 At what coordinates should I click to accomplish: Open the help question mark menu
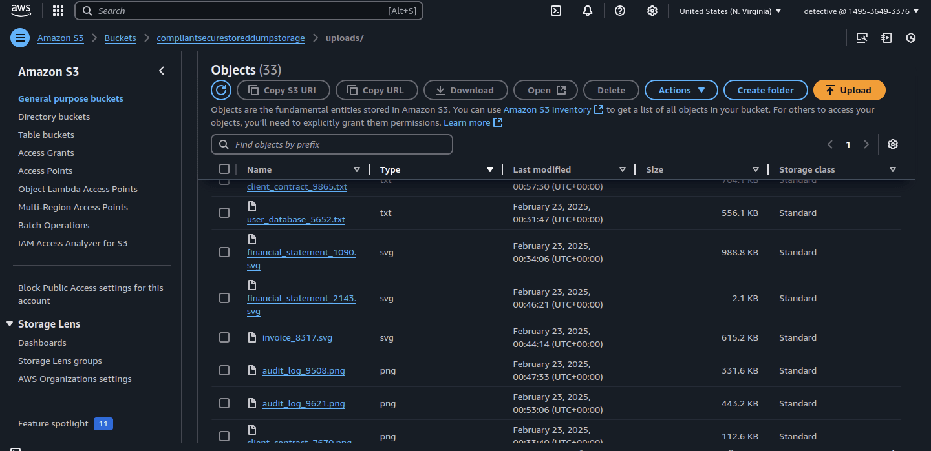pyautogui.click(x=620, y=11)
